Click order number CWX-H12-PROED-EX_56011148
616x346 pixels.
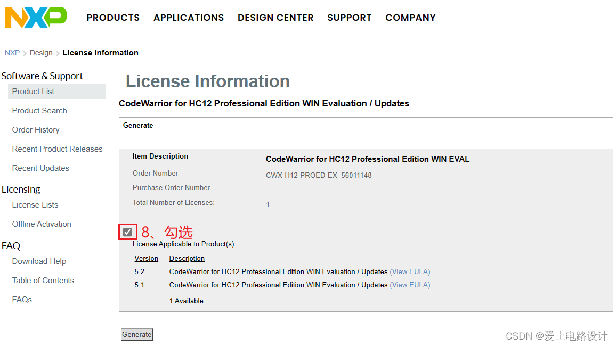tap(319, 175)
